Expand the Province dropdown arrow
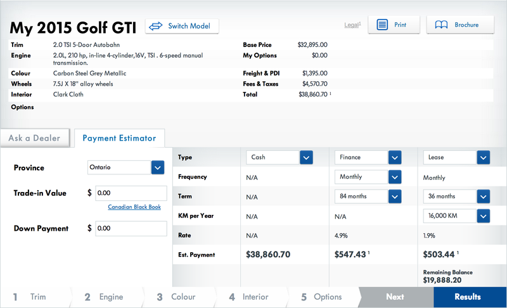The width and height of the screenshot is (507, 308). click(157, 167)
